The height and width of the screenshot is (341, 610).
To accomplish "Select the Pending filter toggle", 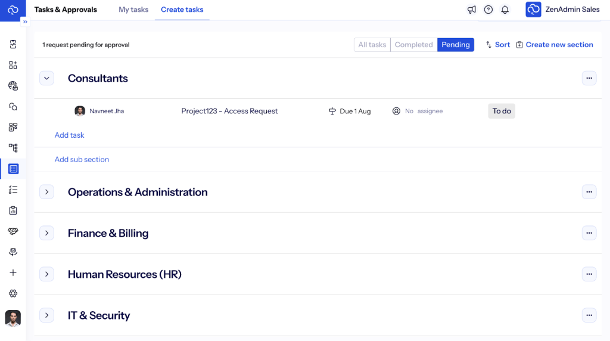I will [456, 45].
